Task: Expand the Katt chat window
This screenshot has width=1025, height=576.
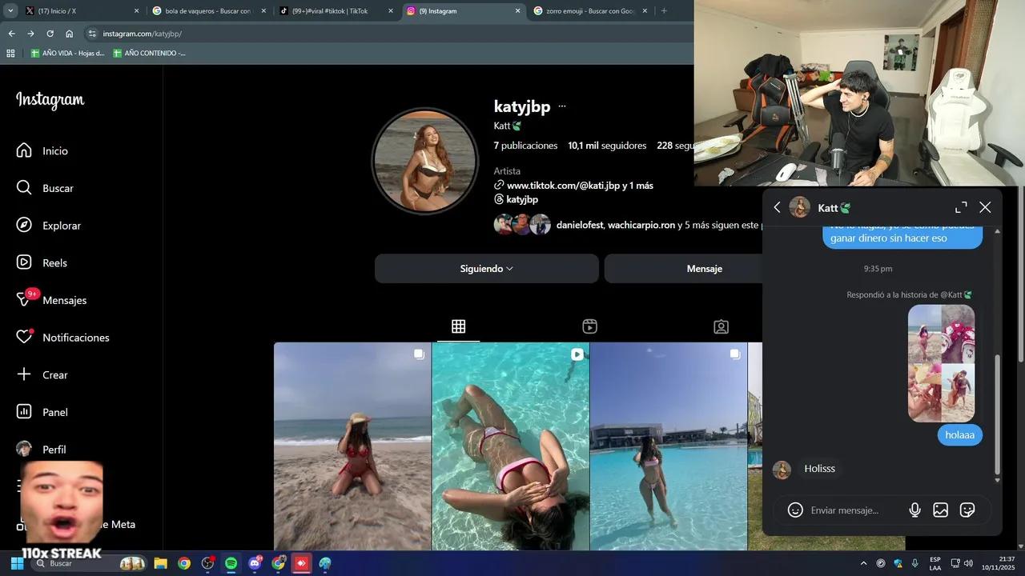Action: [x=961, y=207]
